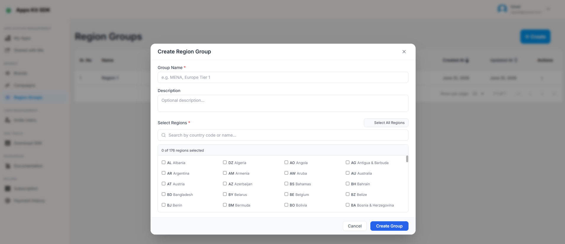Image resolution: width=565 pixels, height=244 pixels.
Task: Check the BM Bermuda checkbox
Action: pos(225,205)
